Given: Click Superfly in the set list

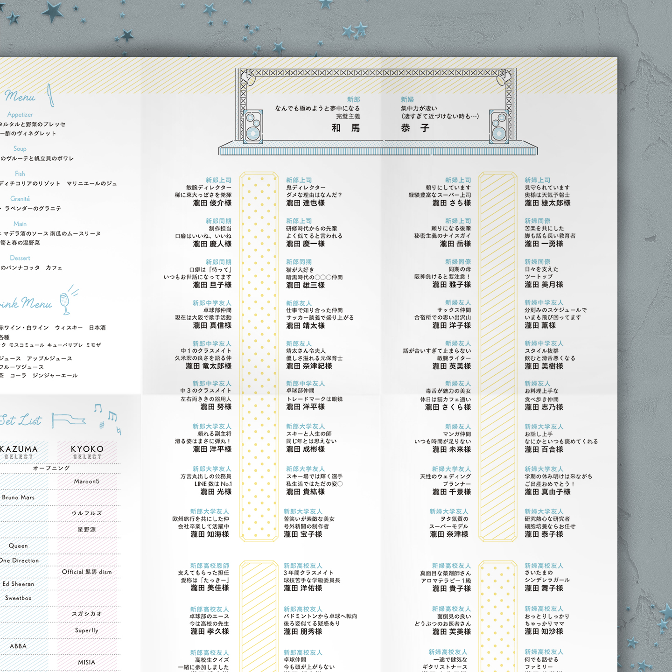Looking at the screenshot, I should point(87,630).
